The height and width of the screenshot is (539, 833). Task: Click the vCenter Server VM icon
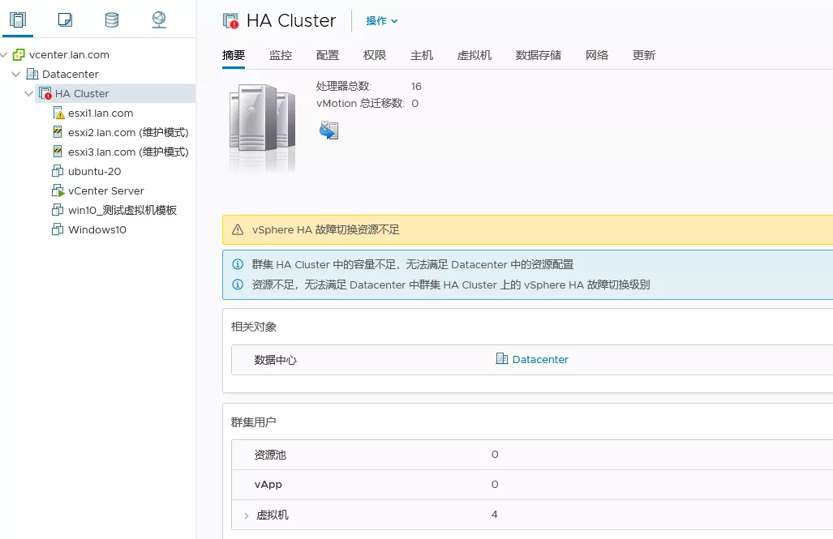(58, 191)
